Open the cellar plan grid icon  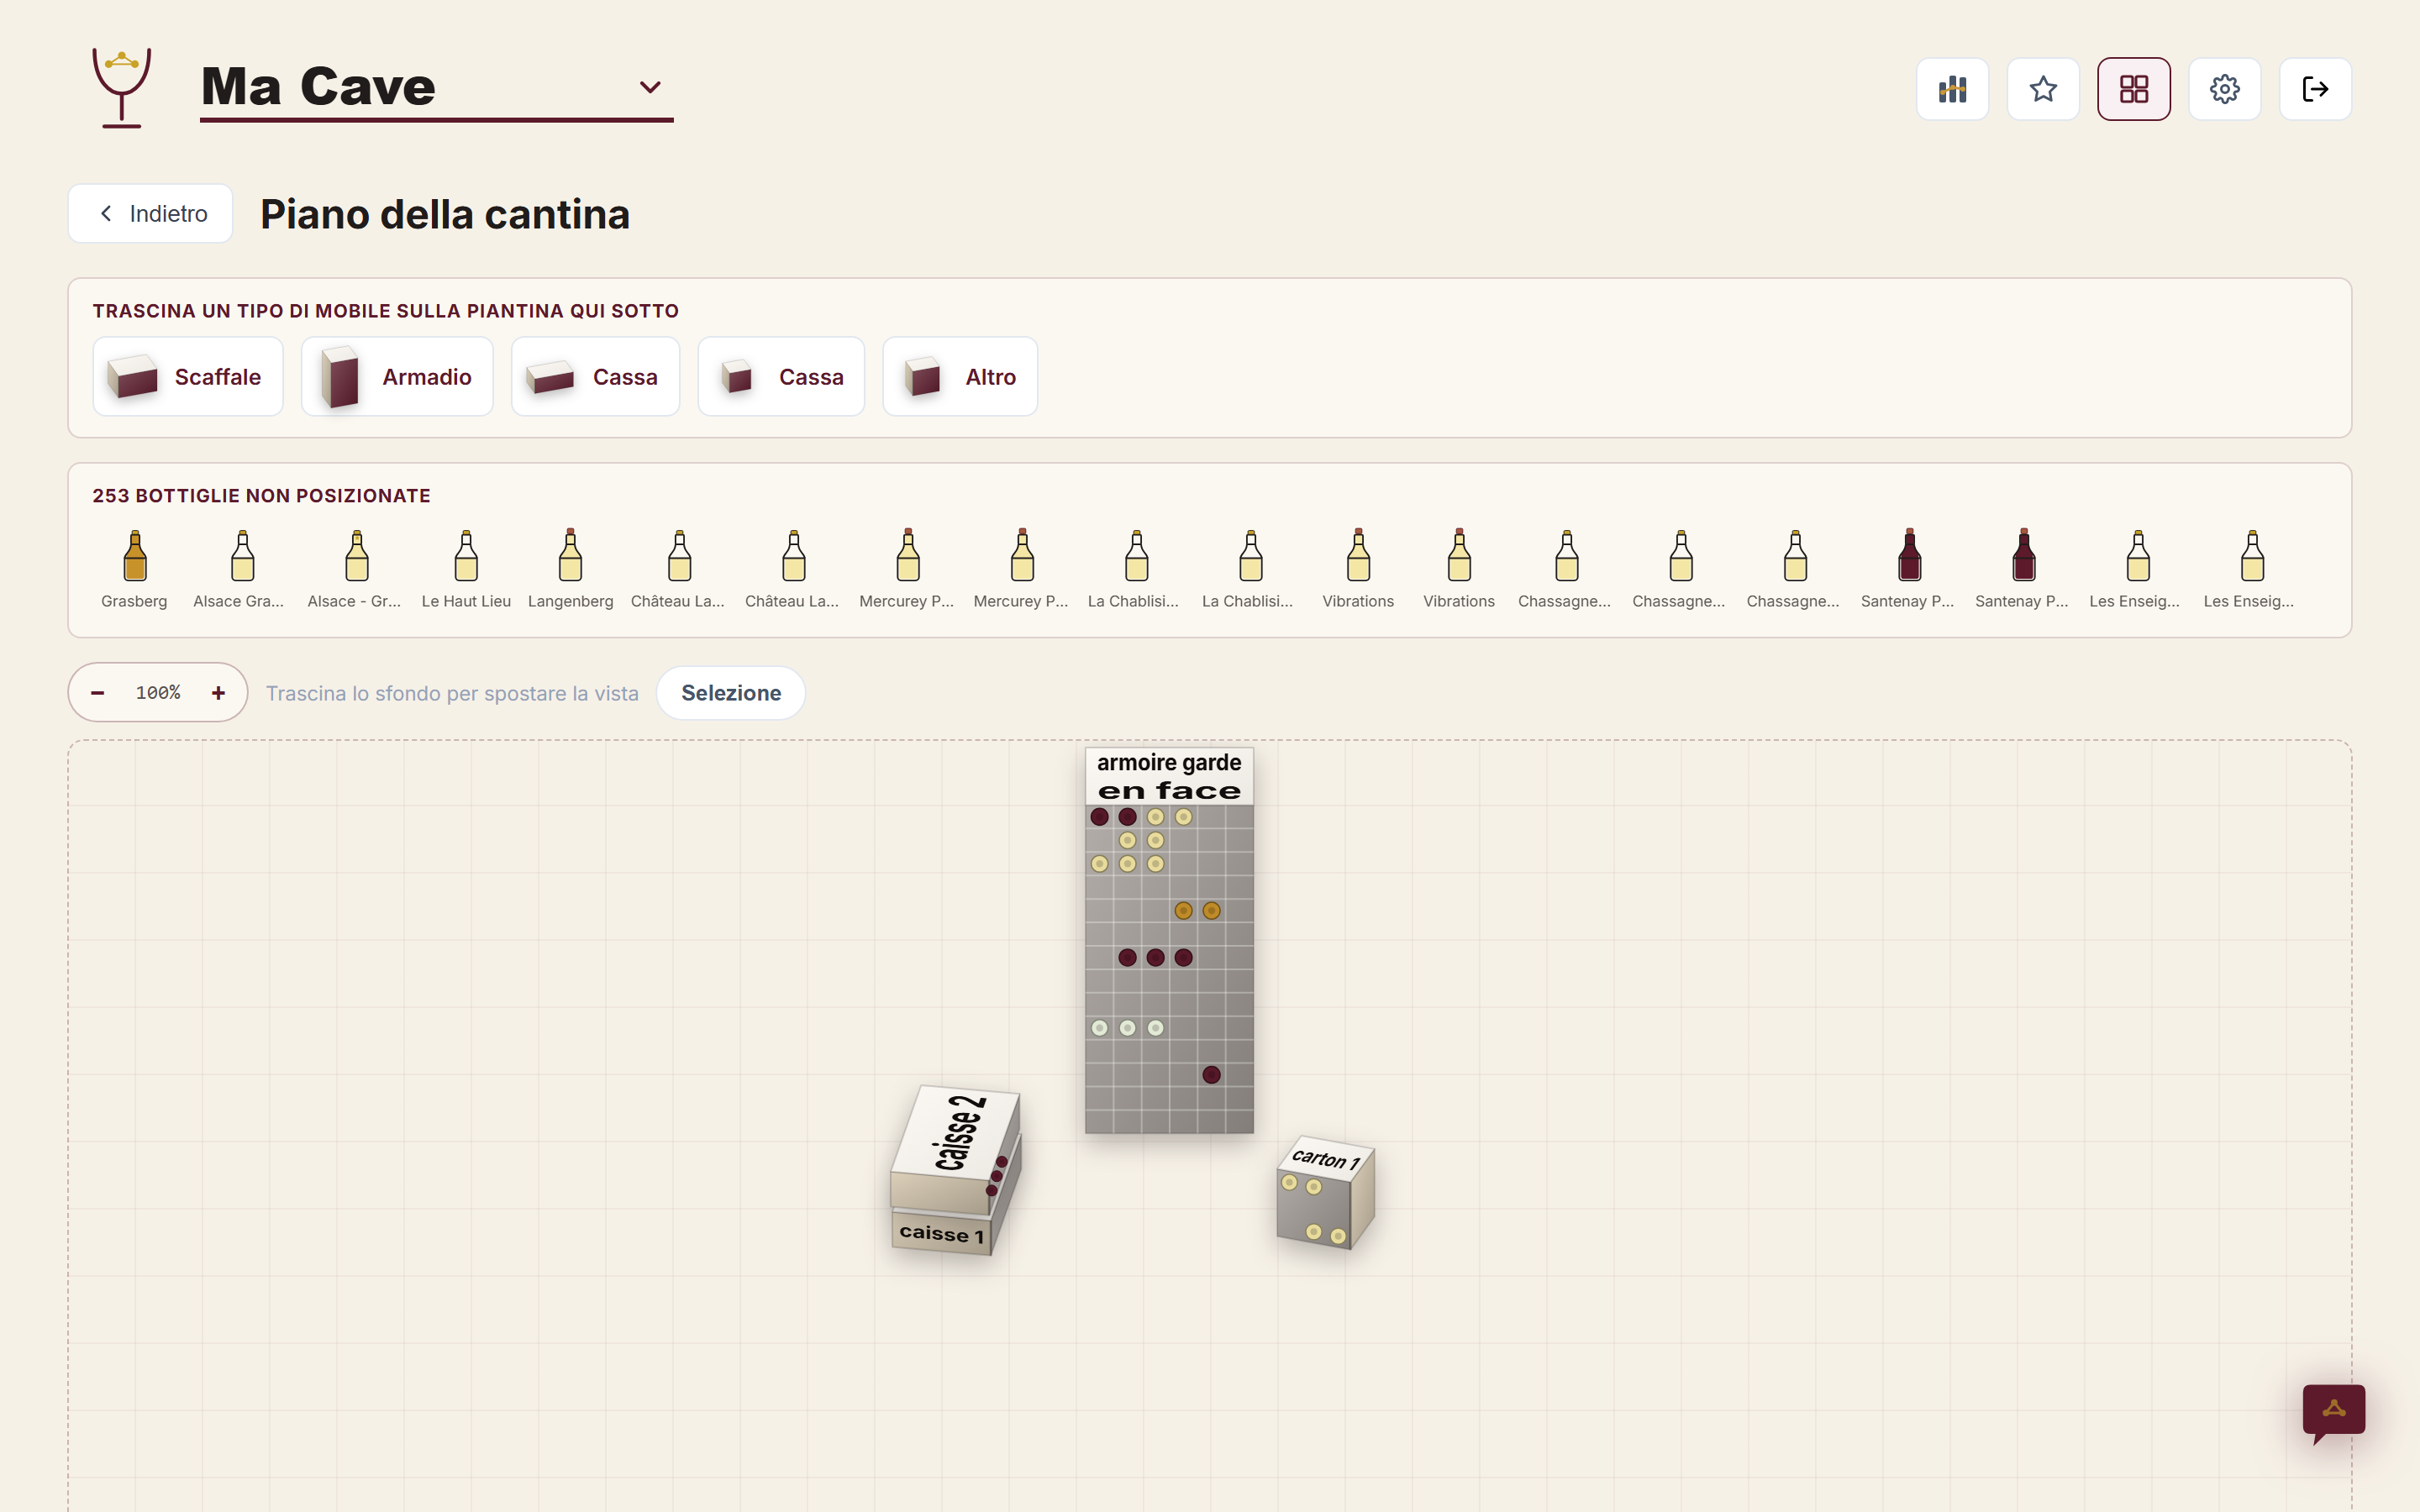[2134, 89]
